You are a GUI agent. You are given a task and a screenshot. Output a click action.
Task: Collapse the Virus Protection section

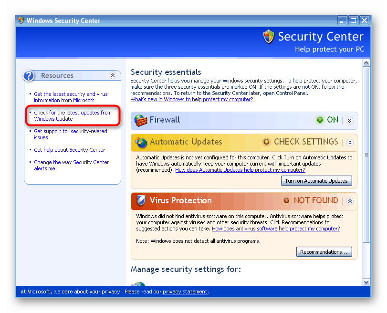point(349,200)
